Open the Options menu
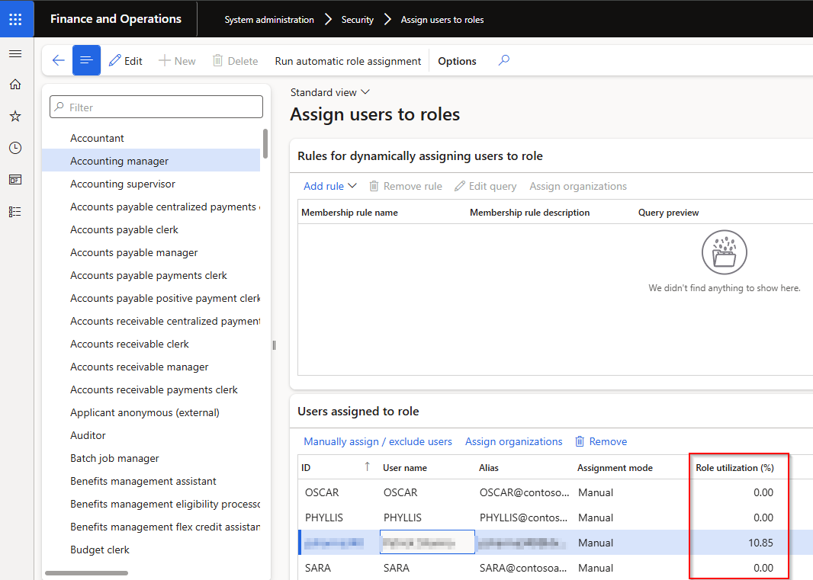 [457, 61]
